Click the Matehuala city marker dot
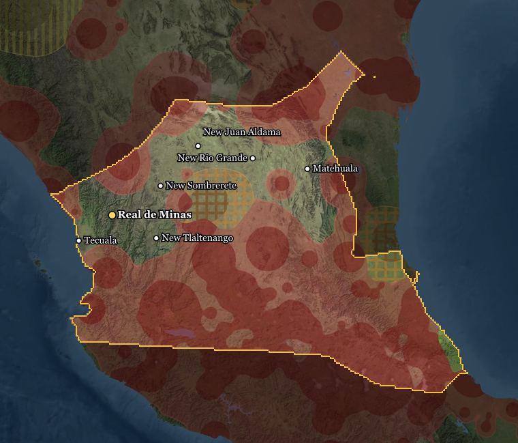The width and height of the screenshot is (518, 443). click(x=307, y=169)
